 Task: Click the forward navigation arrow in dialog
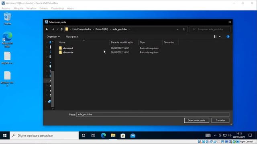pyautogui.click(x=53, y=29)
